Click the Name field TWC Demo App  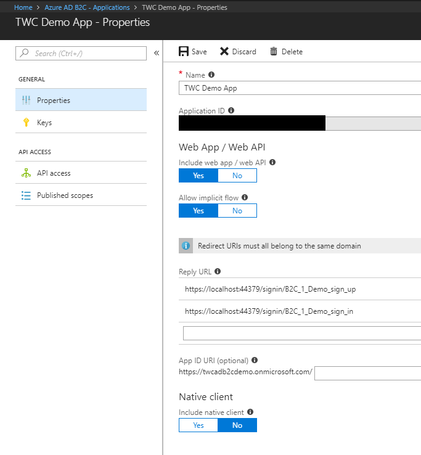point(300,88)
